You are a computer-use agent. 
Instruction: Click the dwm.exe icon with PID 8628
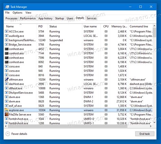tap(6, 101)
